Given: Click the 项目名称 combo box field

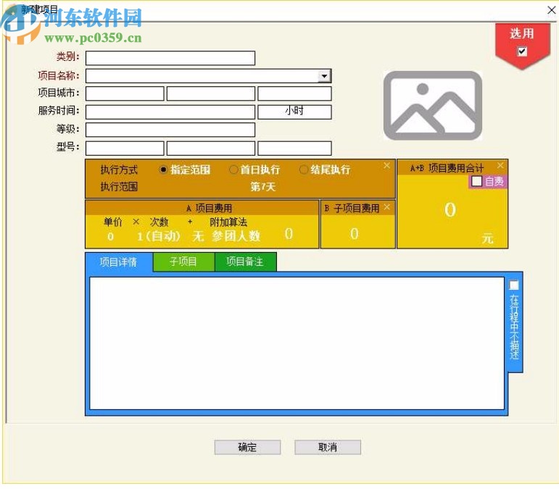Looking at the screenshot, I should 209,76.
